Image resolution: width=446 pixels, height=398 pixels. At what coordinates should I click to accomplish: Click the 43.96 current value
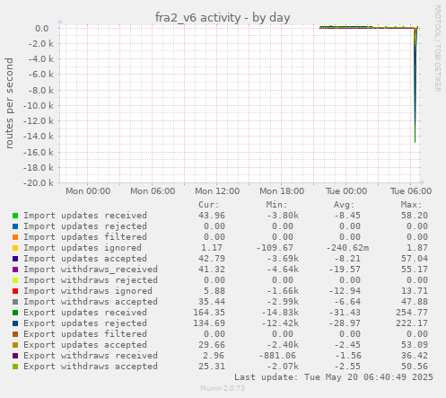(212, 216)
